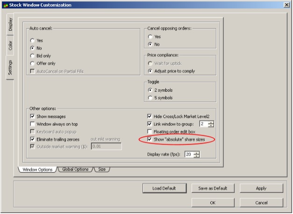Image resolution: width=293 pixels, height=214 pixels.
Task: Toggle 'Show absolute share sizes' checkbox
Action: click(150, 139)
